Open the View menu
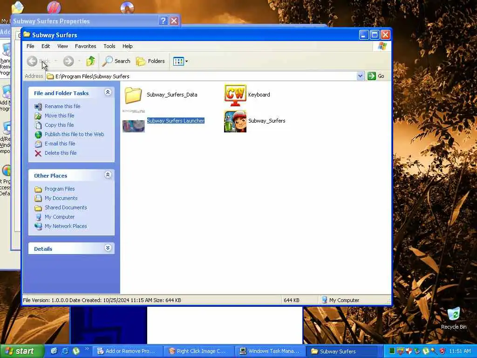Image resolution: width=477 pixels, height=358 pixels. pos(62,46)
